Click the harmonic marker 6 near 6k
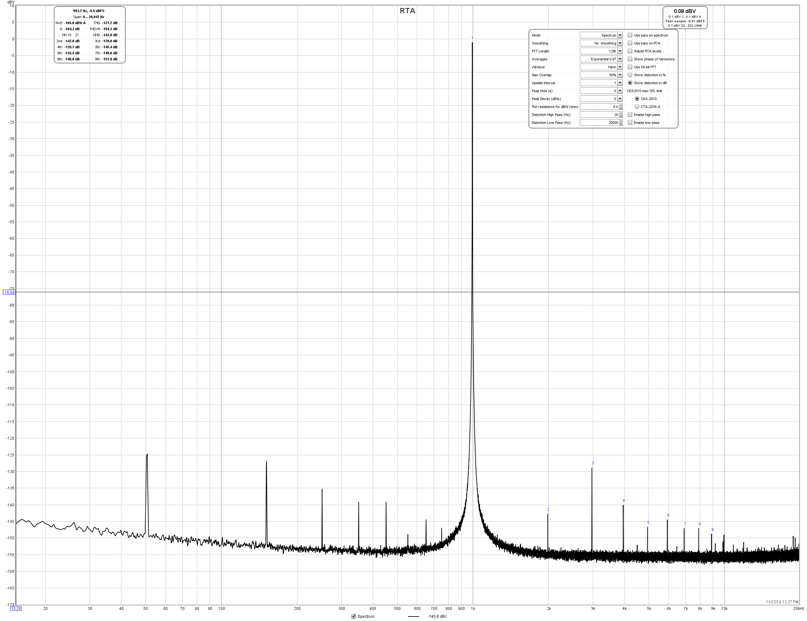 point(668,515)
